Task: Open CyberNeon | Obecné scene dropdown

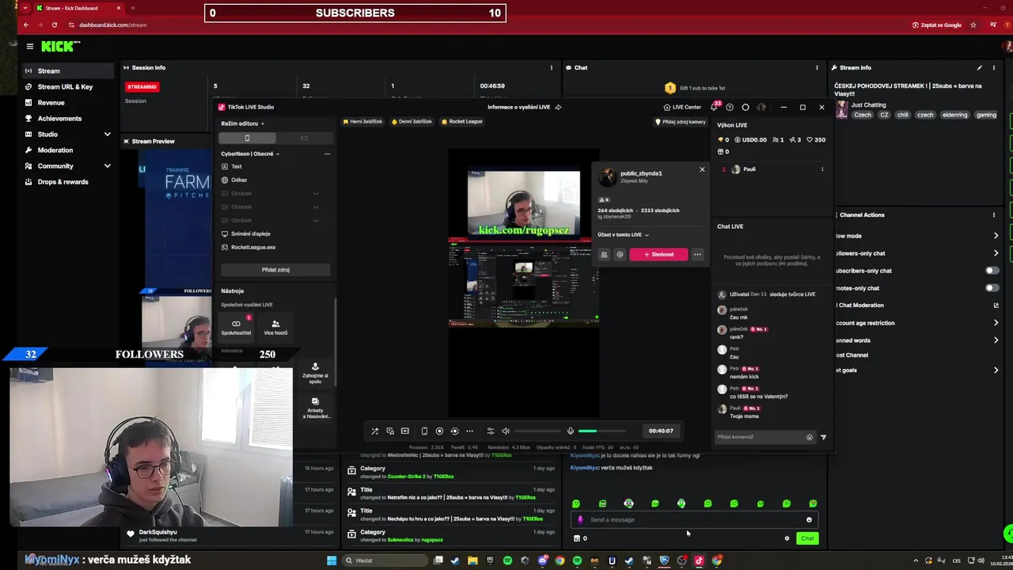Action: 250,154
